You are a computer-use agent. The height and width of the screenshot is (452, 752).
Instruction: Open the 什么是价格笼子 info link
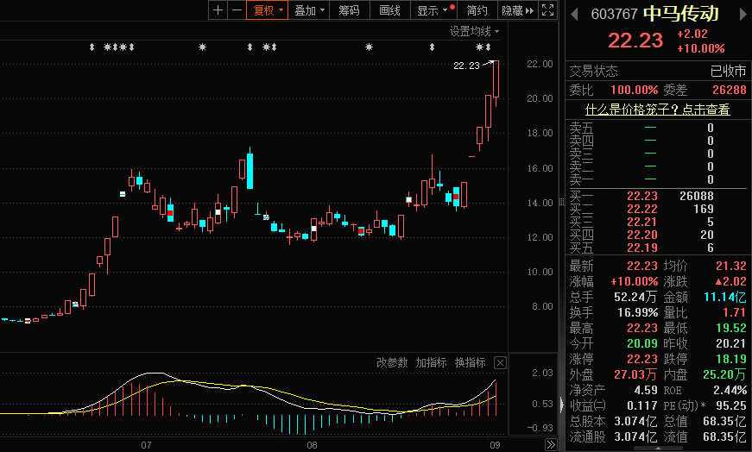pyautogui.click(x=657, y=110)
